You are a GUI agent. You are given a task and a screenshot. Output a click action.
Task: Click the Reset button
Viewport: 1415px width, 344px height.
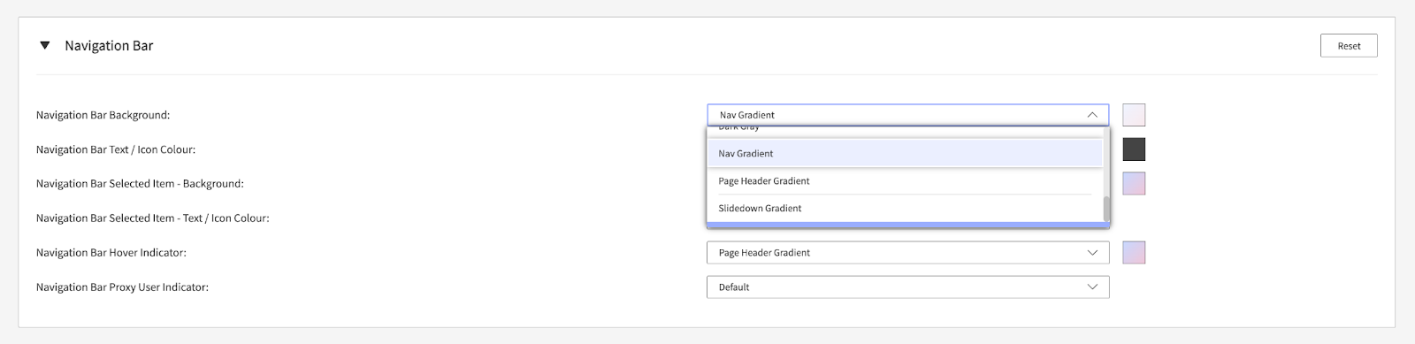1349,46
